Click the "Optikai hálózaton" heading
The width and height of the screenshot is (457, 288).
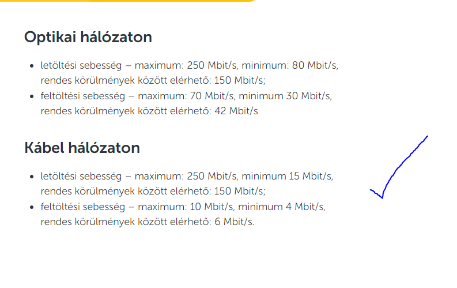coord(88,38)
